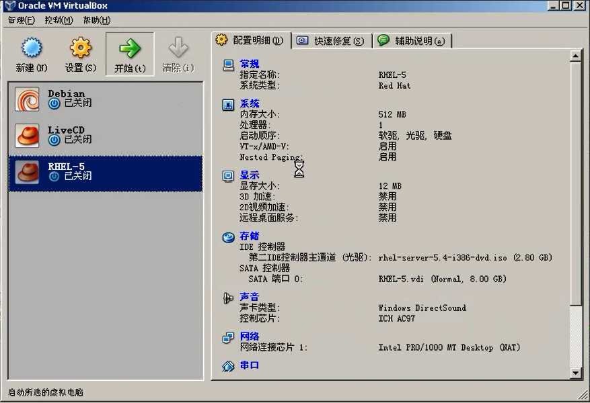Select the LiveCD virtual machine entry
590x403 pixels.
(x=106, y=136)
